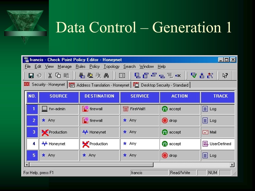Click accept action text in rule 4
Viewport: 255px width, 191px height.
[175, 144]
